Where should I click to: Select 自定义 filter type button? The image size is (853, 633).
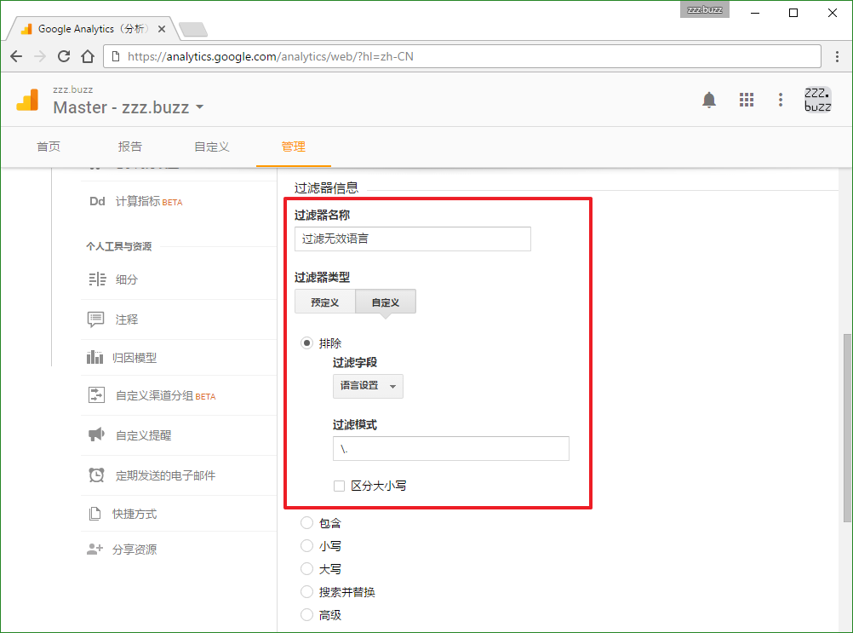coord(386,302)
